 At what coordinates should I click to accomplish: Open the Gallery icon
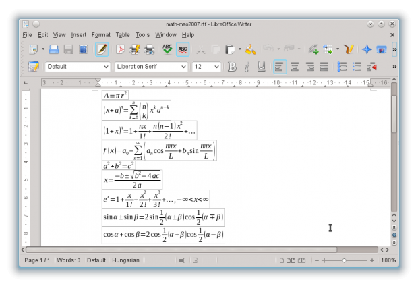pos(382,49)
